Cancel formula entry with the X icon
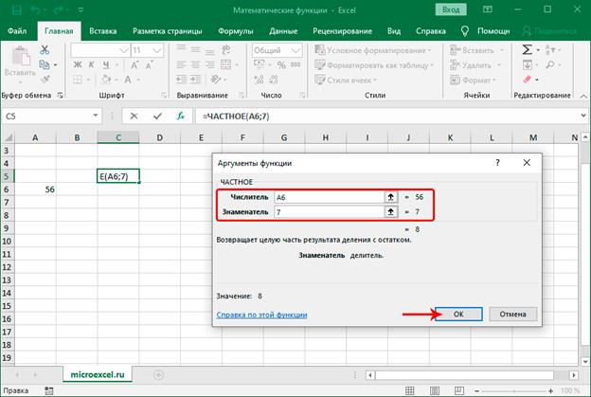Viewport: 591px width, 397px height. point(134,117)
